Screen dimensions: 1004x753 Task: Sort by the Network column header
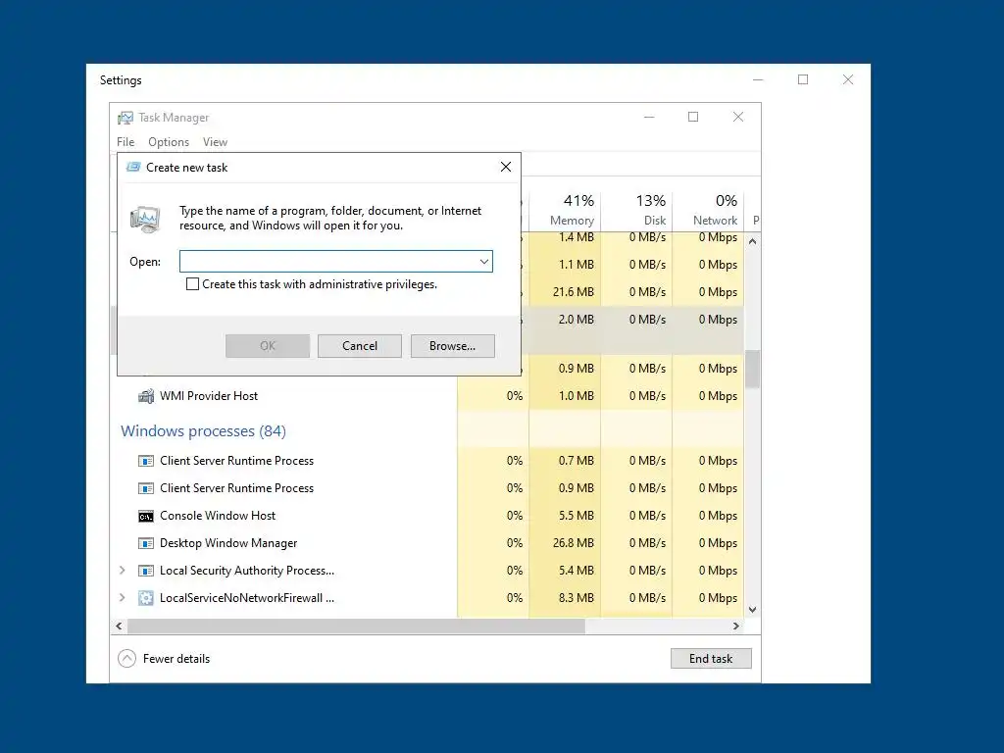708,210
